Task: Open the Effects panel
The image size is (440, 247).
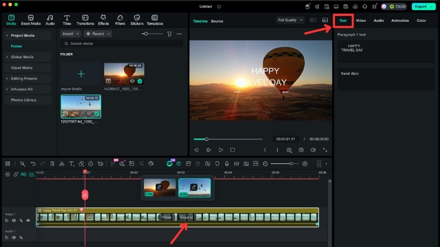Action: pos(103,20)
